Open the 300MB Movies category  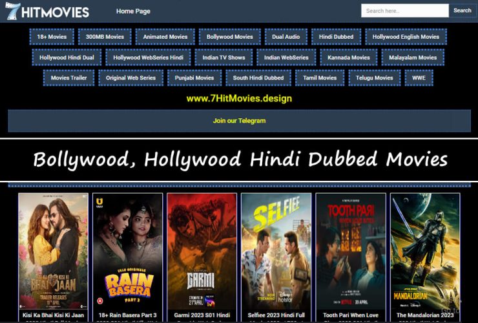click(x=105, y=37)
